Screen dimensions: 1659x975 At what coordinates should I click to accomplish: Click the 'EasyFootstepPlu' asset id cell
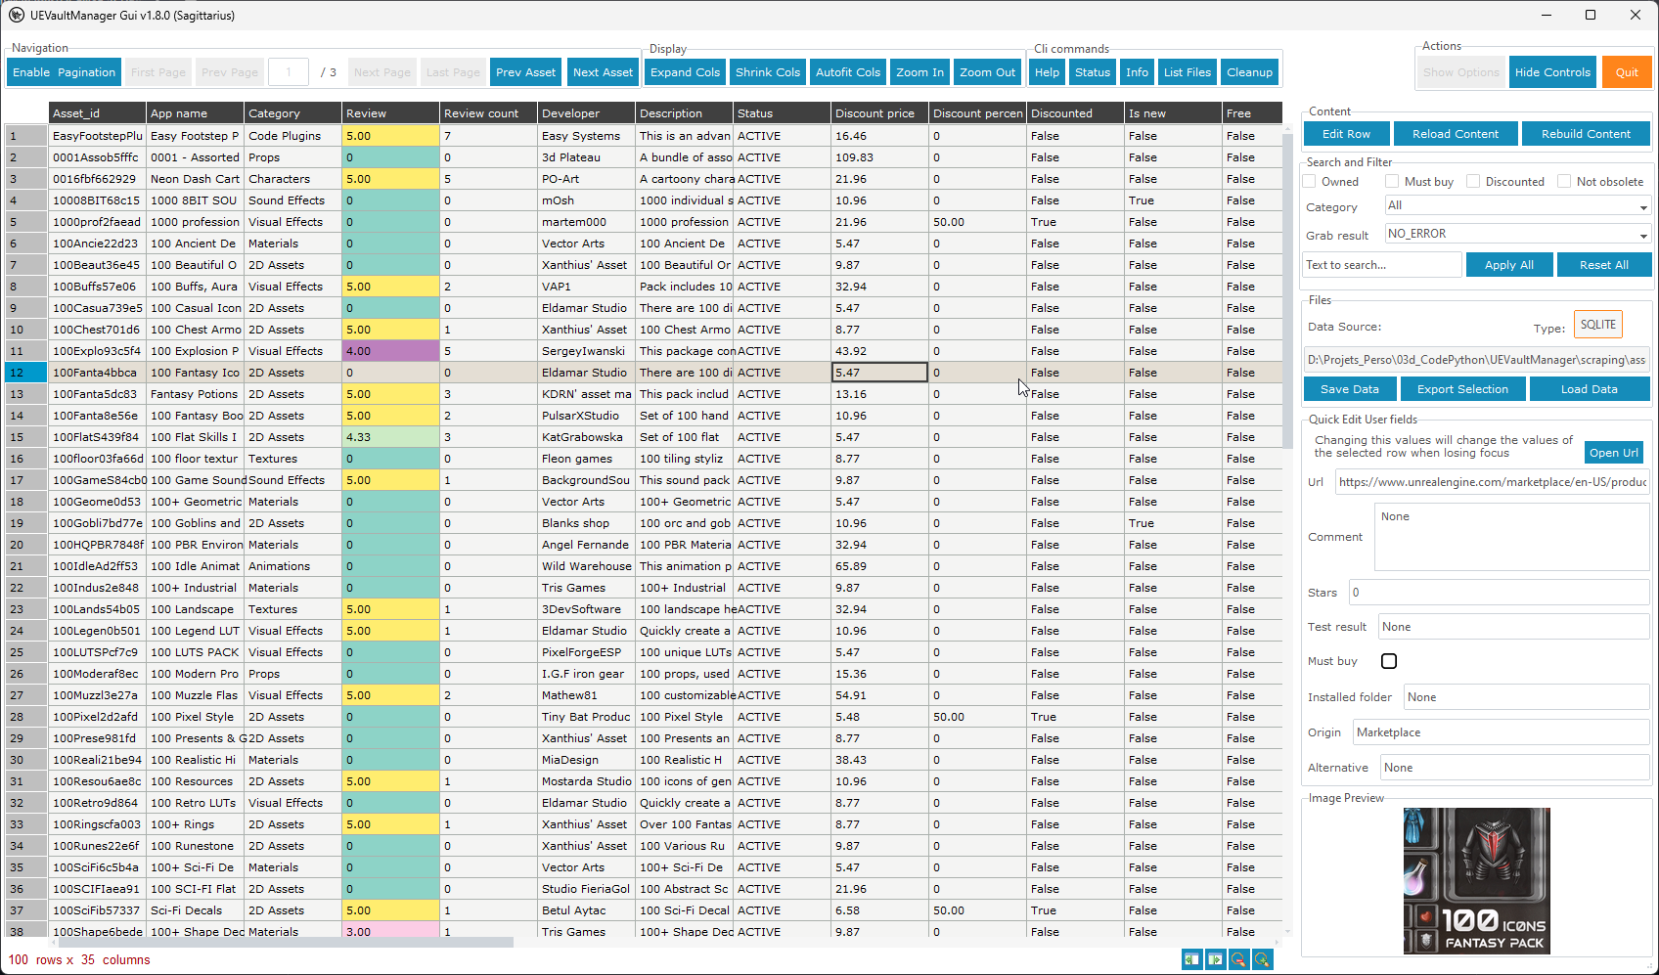(x=98, y=136)
